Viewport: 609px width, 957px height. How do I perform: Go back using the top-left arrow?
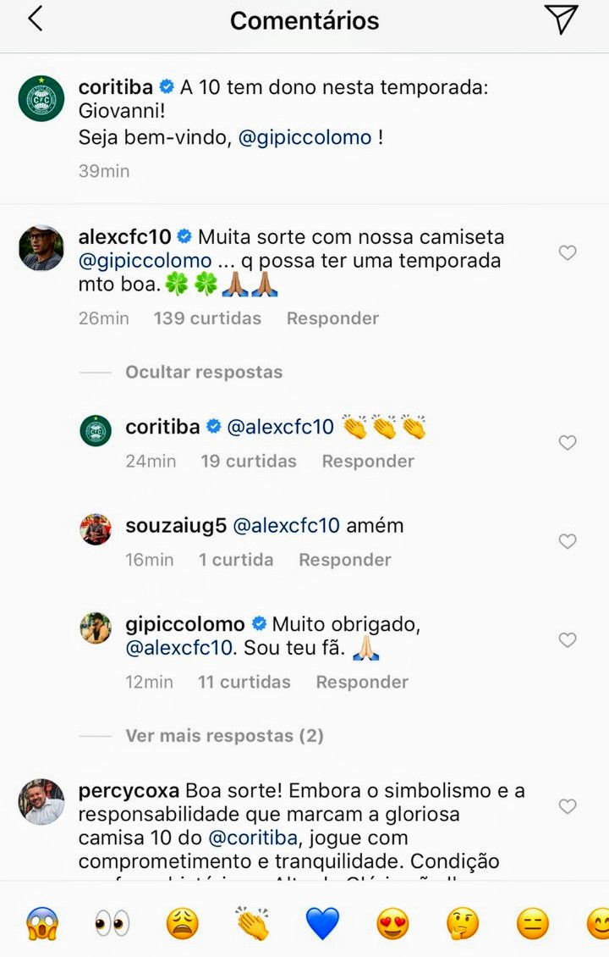click(x=36, y=19)
